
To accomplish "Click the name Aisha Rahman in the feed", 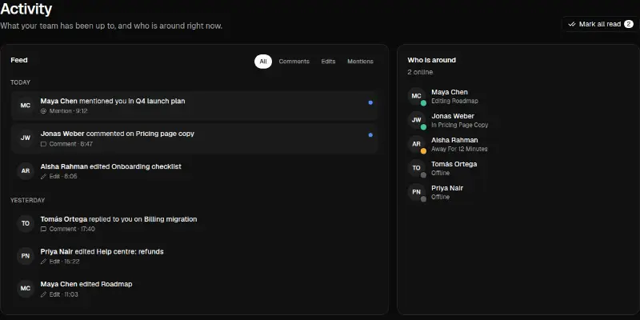I will (x=64, y=166).
